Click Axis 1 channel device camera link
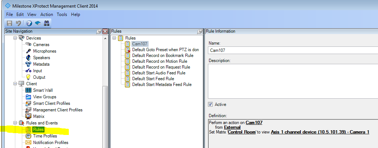This screenshot has height=148, width=378. [320, 132]
